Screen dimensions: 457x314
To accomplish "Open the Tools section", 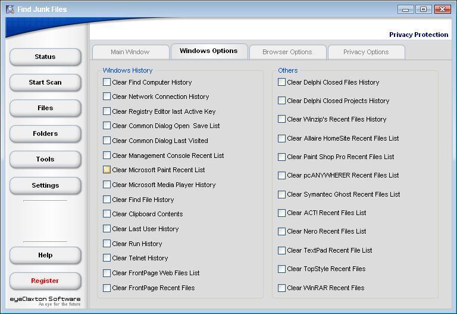I will pos(45,159).
